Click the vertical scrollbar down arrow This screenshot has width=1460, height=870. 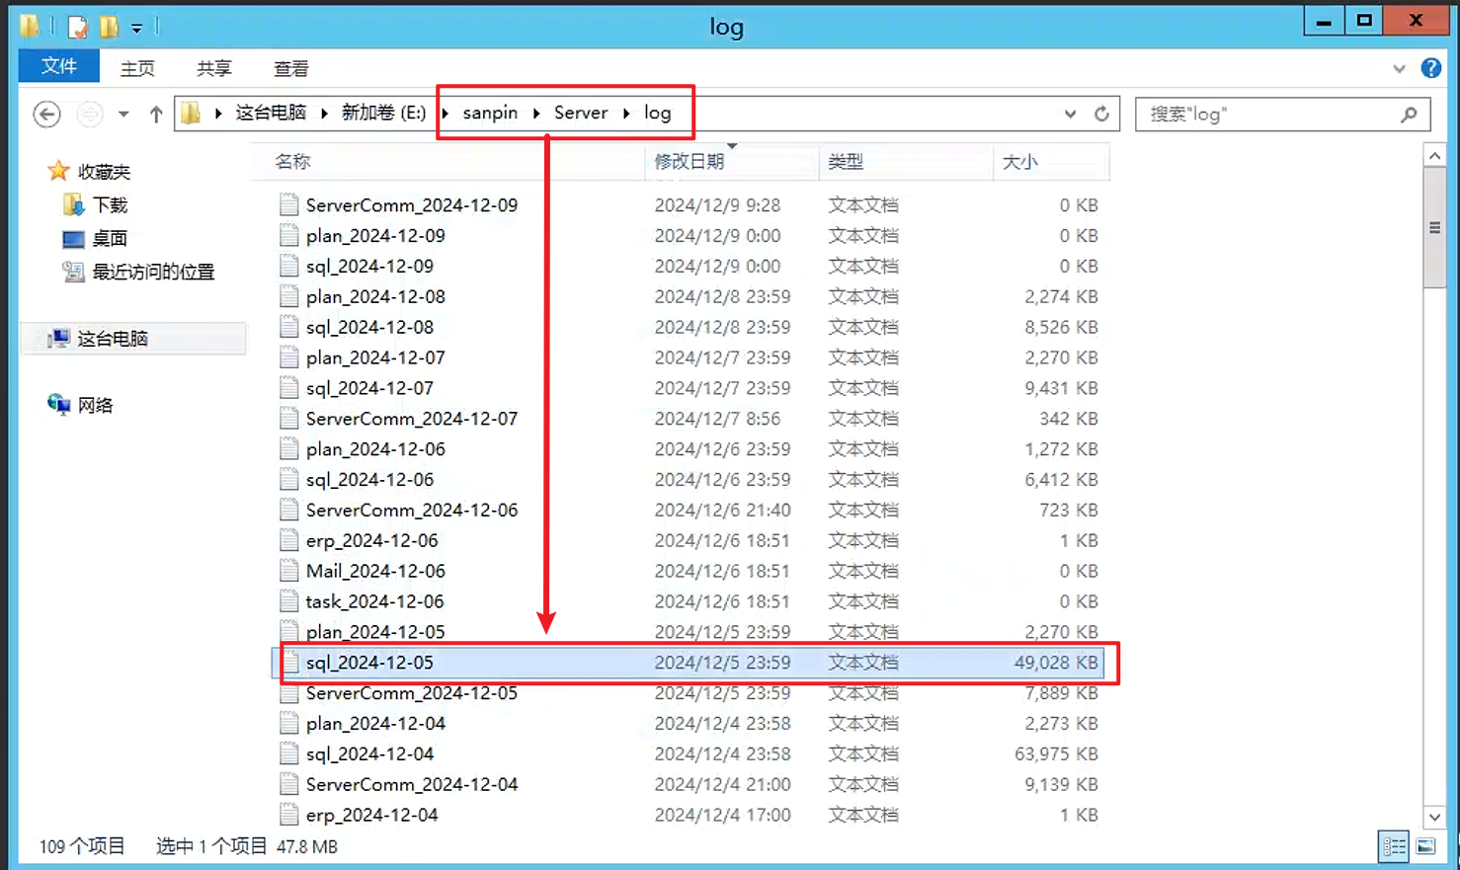click(1434, 817)
